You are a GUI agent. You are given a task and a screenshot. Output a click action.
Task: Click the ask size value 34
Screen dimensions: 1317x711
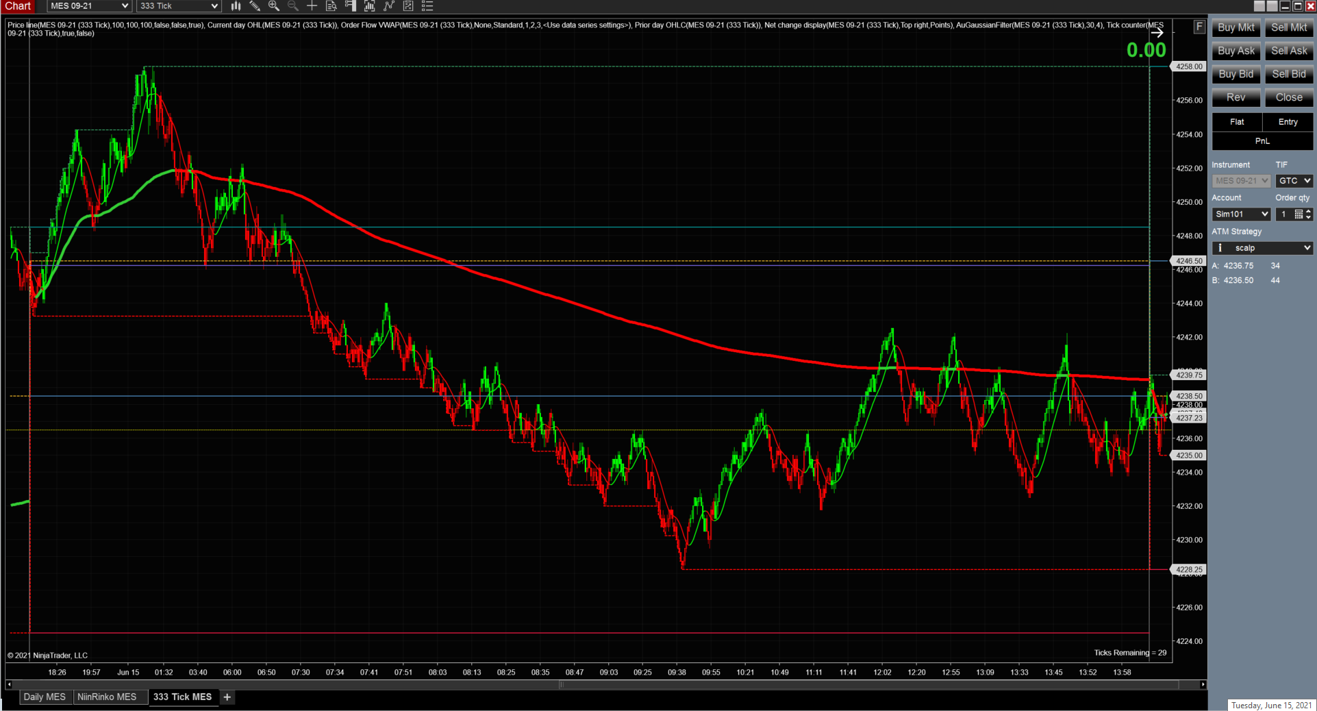point(1275,266)
